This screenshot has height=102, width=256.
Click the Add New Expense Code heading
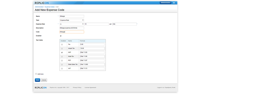pos(50,10)
